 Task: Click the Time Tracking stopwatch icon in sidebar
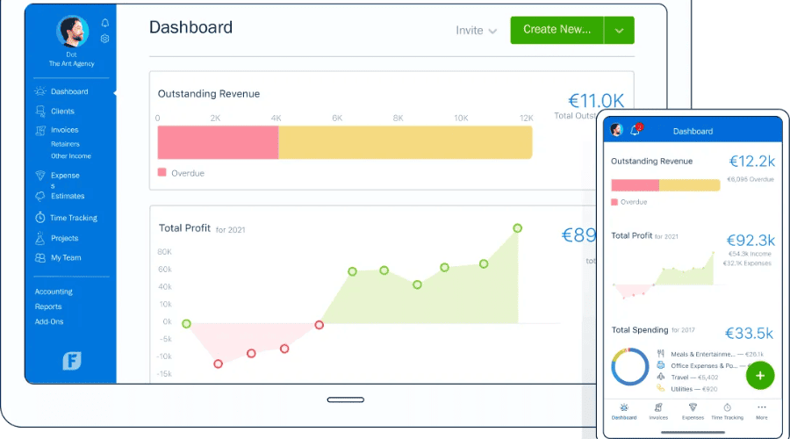point(40,218)
